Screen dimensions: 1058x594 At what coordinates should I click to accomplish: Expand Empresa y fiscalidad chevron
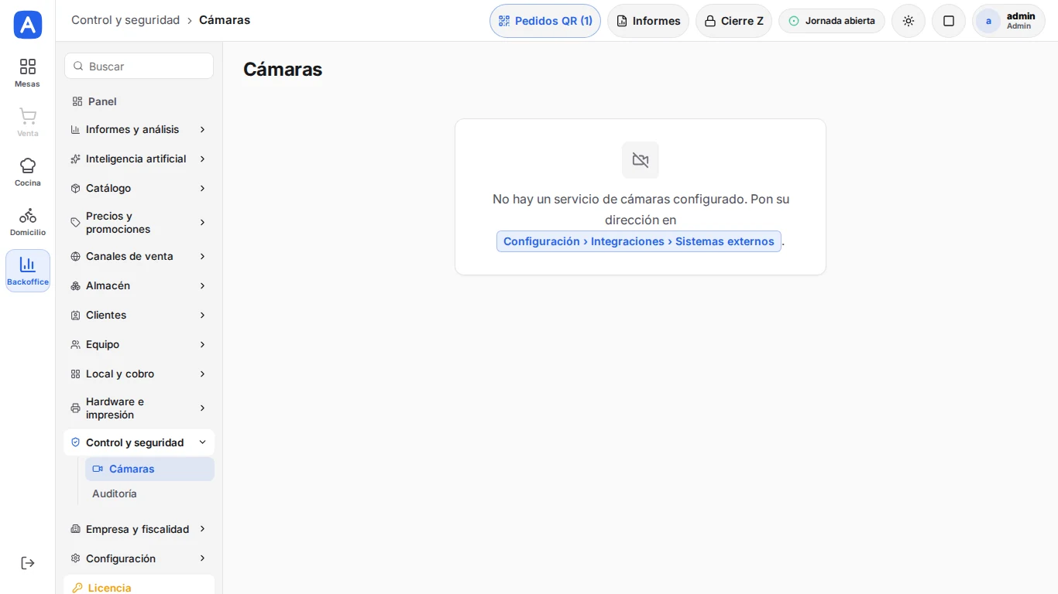pyautogui.click(x=202, y=529)
